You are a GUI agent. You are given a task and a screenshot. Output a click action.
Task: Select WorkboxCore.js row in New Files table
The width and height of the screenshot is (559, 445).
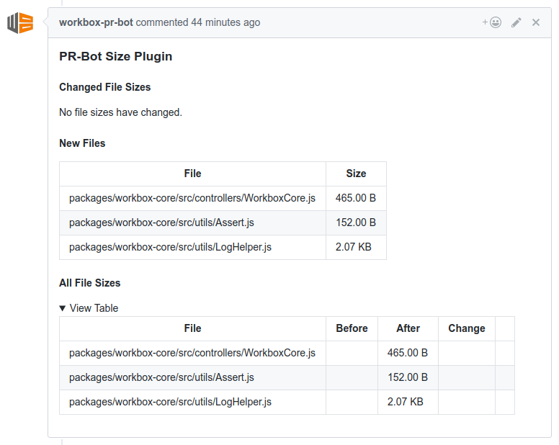(x=192, y=198)
